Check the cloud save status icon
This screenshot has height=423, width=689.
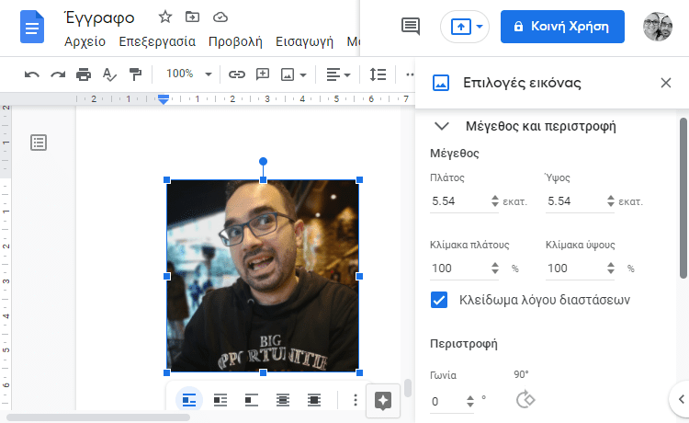coord(220,17)
